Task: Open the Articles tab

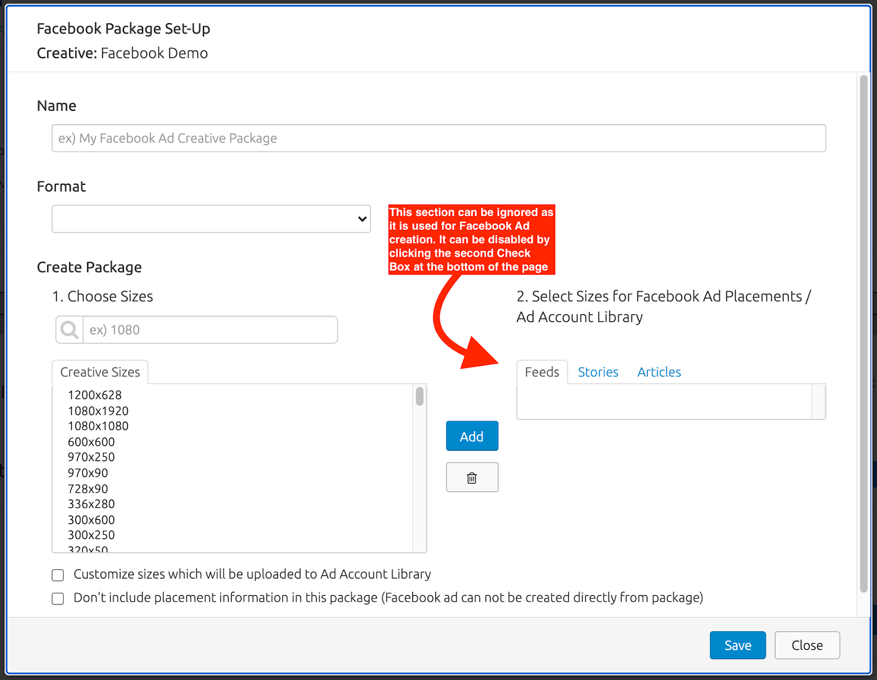Action: (659, 372)
